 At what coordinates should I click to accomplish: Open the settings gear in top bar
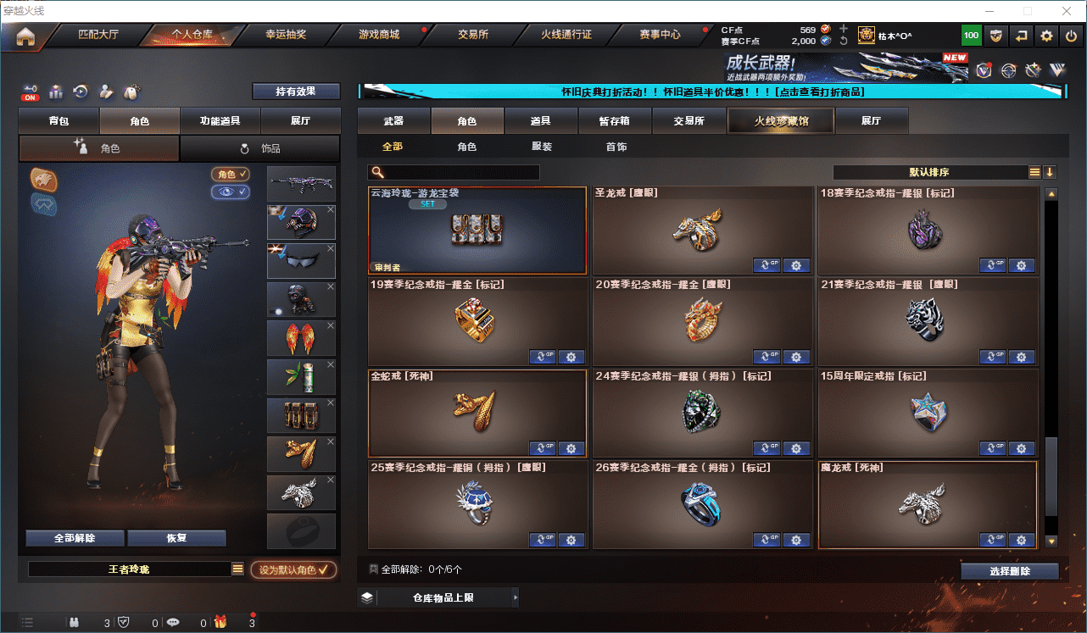pos(1046,36)
